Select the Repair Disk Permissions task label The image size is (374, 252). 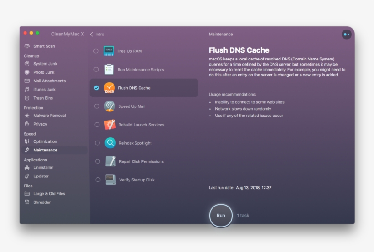tap(141, 161)
